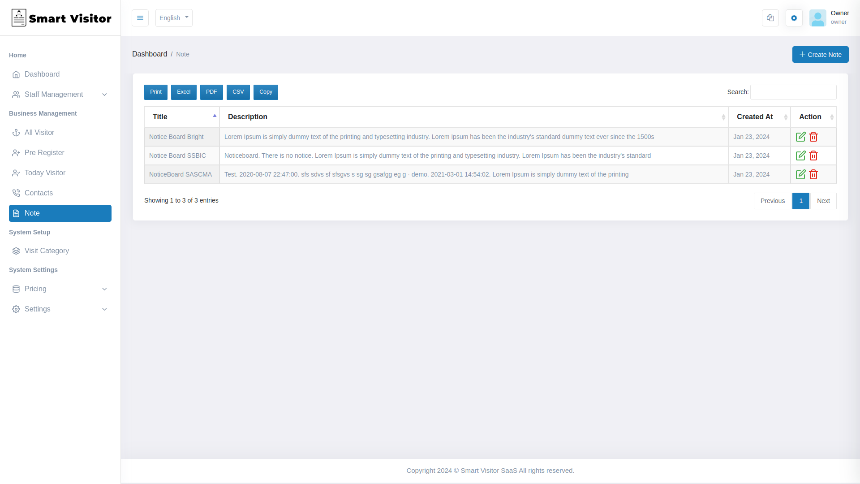This screenshot has width=860, height=484.
Task: Open the Settings menu chevron
Action: point(104,309)
